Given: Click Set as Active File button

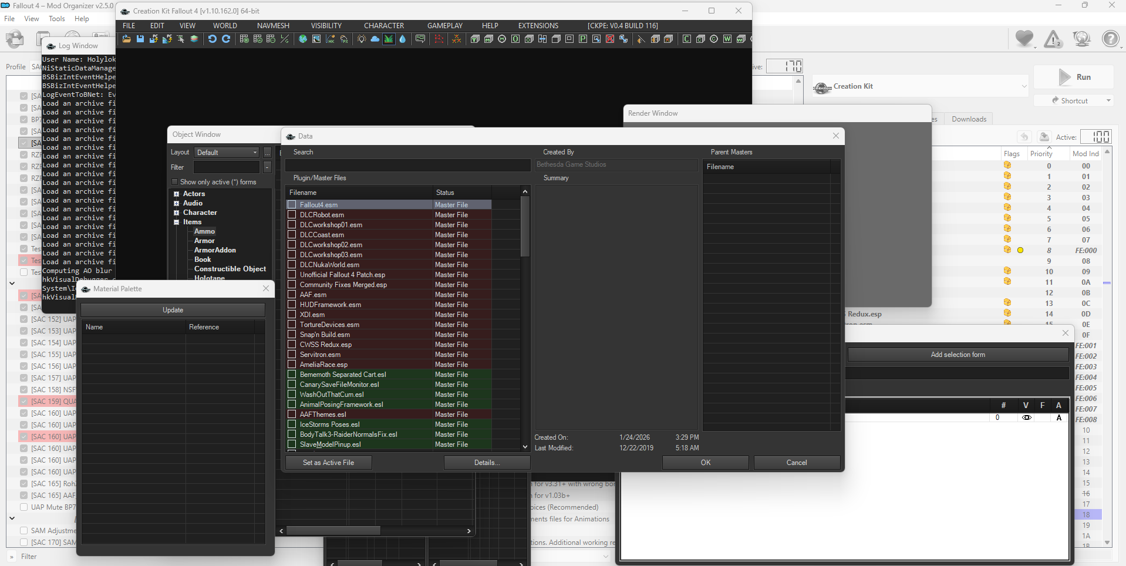Looking at the screenshot, I should (x=328, y=463).
